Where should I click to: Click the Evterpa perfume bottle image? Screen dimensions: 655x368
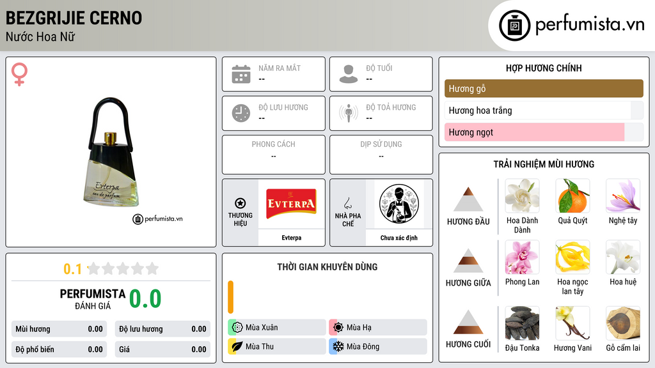tap(111, 152)
